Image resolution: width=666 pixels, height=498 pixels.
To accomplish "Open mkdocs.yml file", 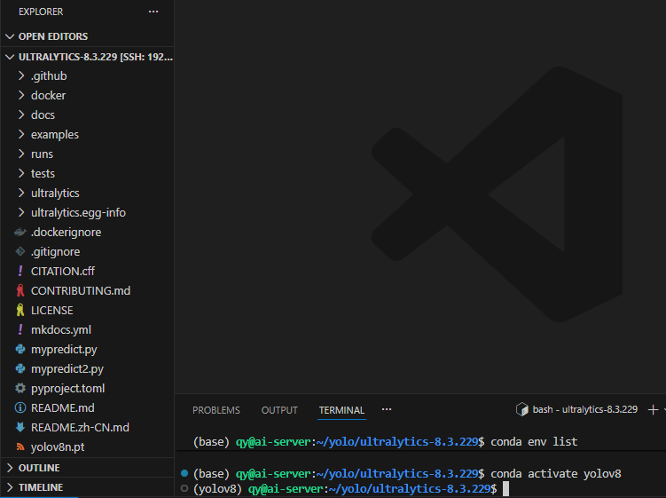I will click(x=61, y=330).
